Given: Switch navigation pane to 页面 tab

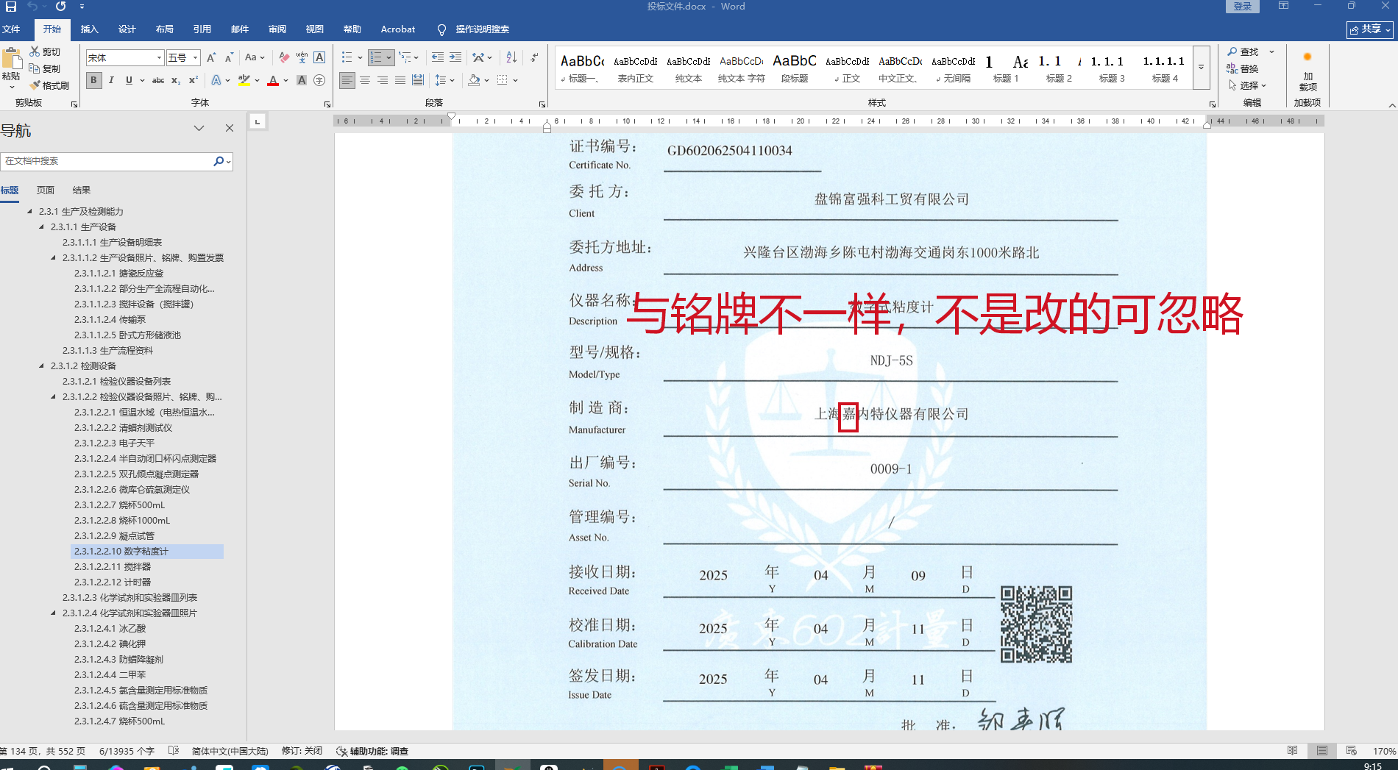Looking at the screenshot, I should (46, 190).
